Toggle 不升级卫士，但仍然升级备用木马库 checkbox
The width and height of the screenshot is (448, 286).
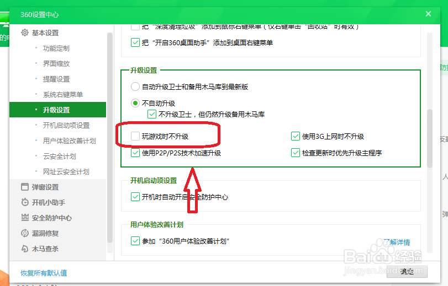pos(152,114)
